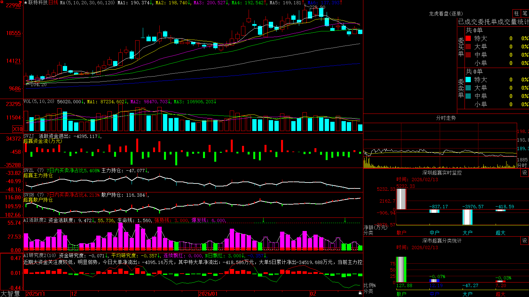529x297 pixels.
Task: Click the 散户 bar valued 5232.33
Action: pyautogui.click(x=401, y=199)
